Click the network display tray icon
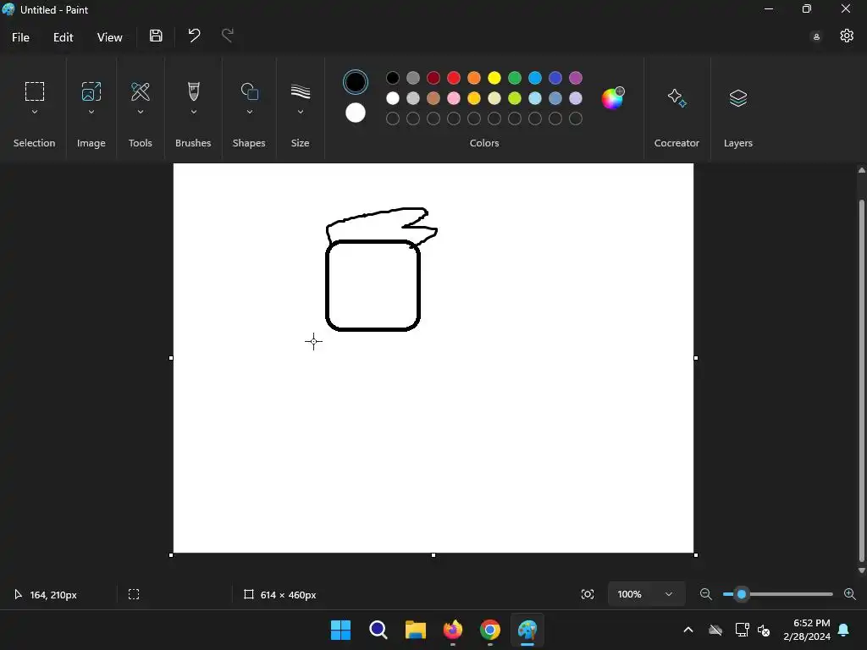Screen dimensions: 867x650 click(742, 630)
